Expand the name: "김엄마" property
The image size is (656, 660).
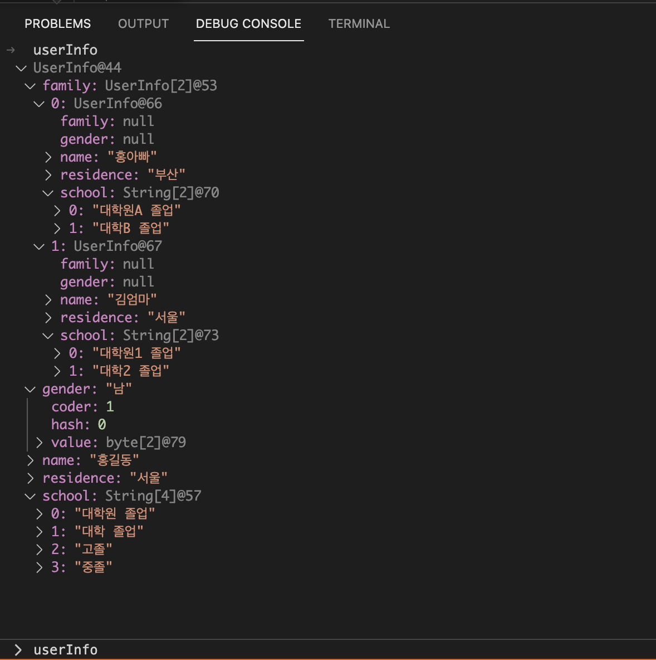(x=48, y=299)
